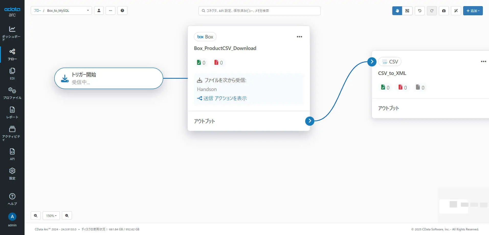This screenshot has height=235, width=489.
Task: Click the トリガー開始 trigger start node
Action: (109, 78)
